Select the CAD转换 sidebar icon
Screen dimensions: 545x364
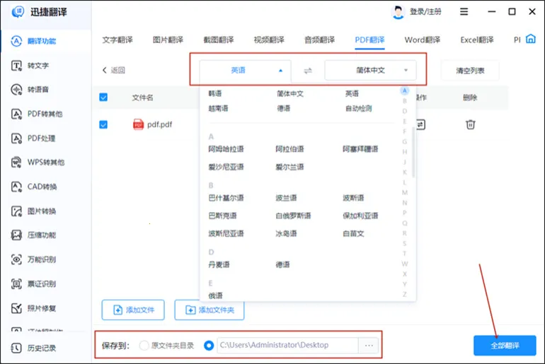[17, 187]
